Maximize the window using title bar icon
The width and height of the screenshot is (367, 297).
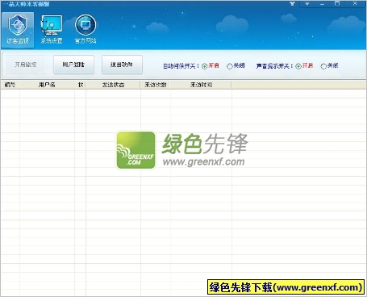pyautogui.click(x=337, y=3)
